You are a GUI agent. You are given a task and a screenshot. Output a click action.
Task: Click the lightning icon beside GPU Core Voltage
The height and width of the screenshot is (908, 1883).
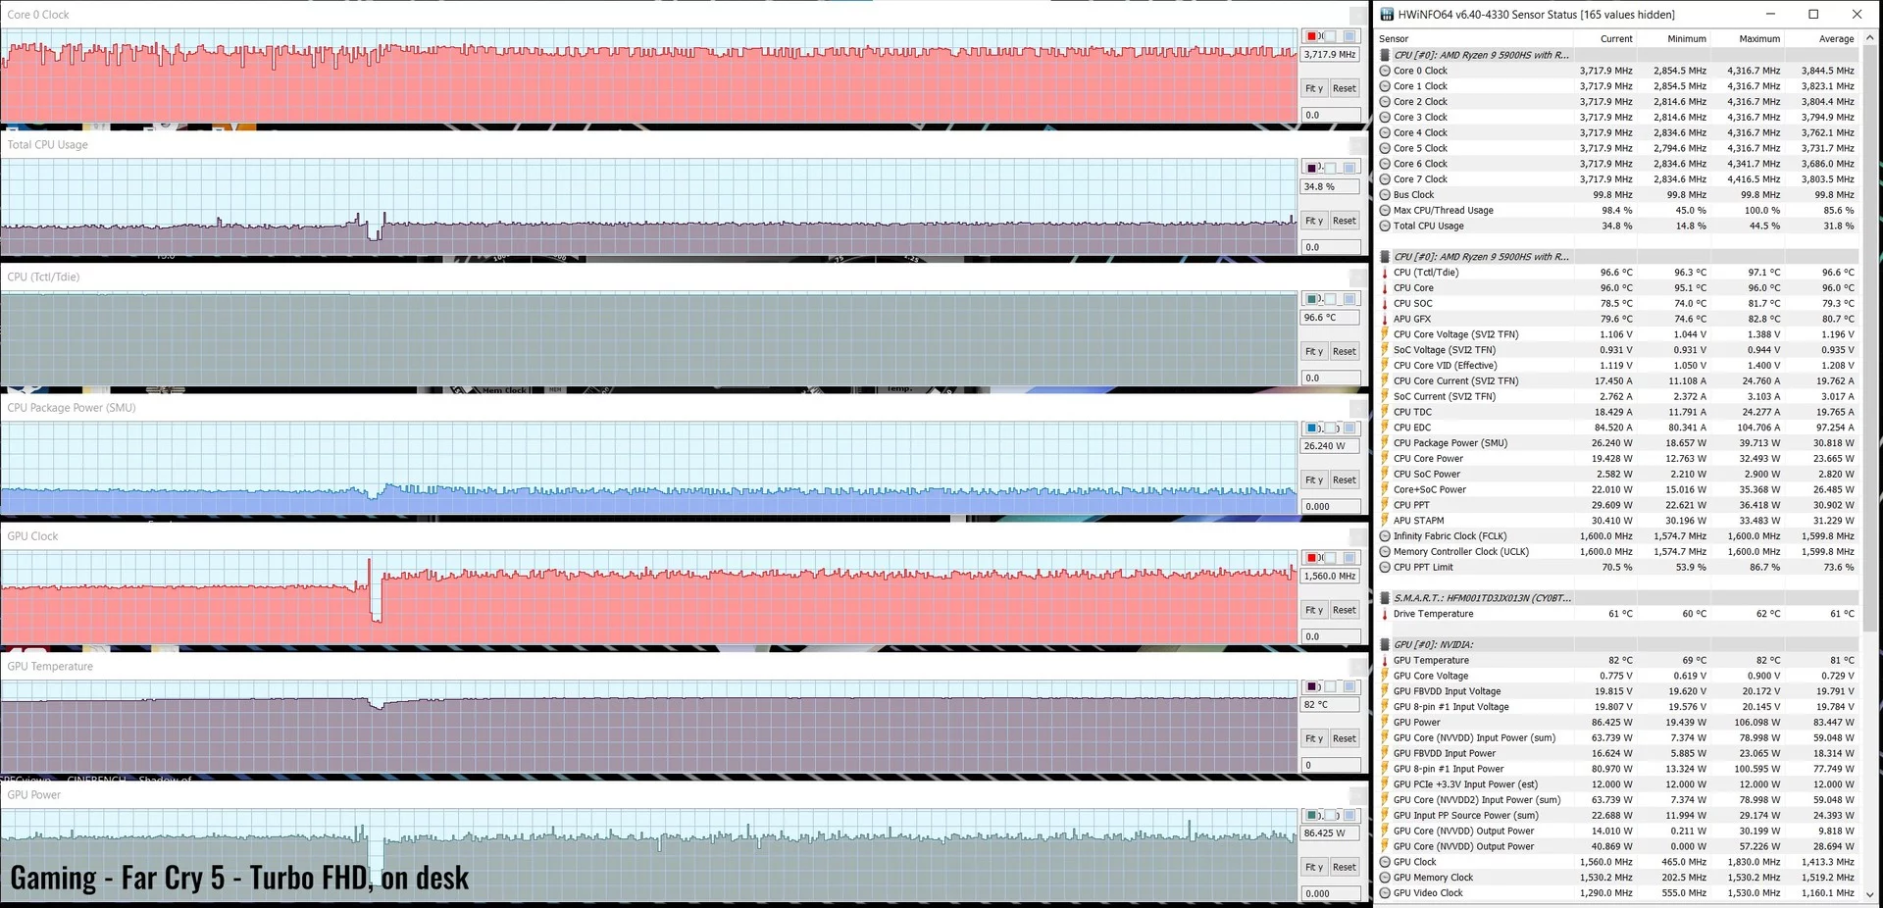(x=1385, y=676)
